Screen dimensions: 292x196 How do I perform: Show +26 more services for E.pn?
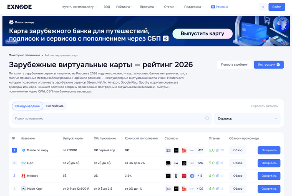200,163
